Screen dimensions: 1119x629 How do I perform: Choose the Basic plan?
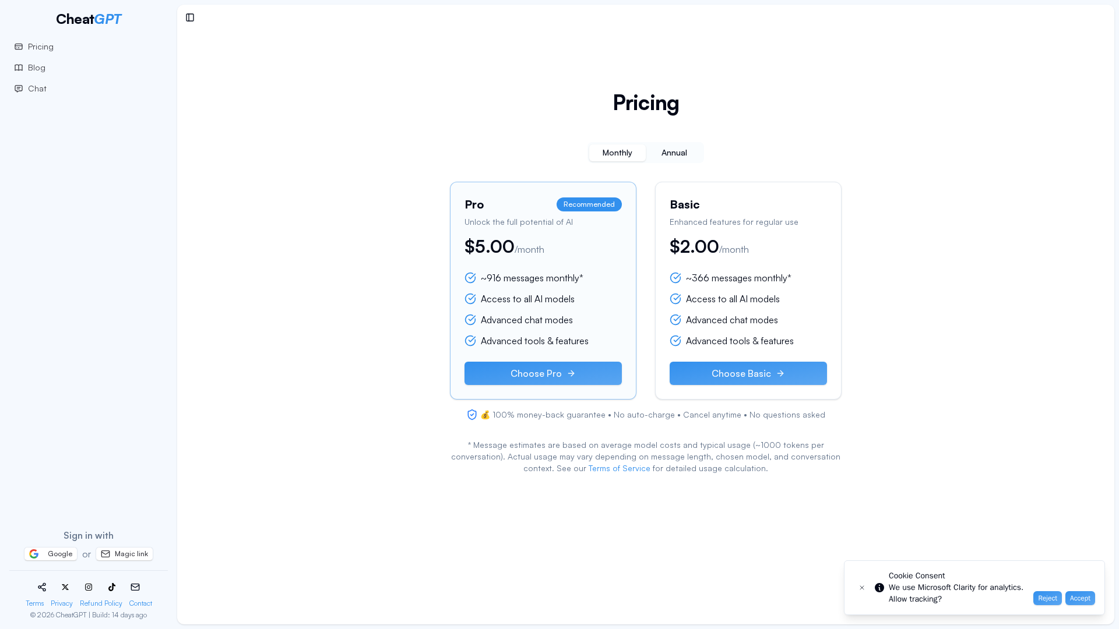748,373
